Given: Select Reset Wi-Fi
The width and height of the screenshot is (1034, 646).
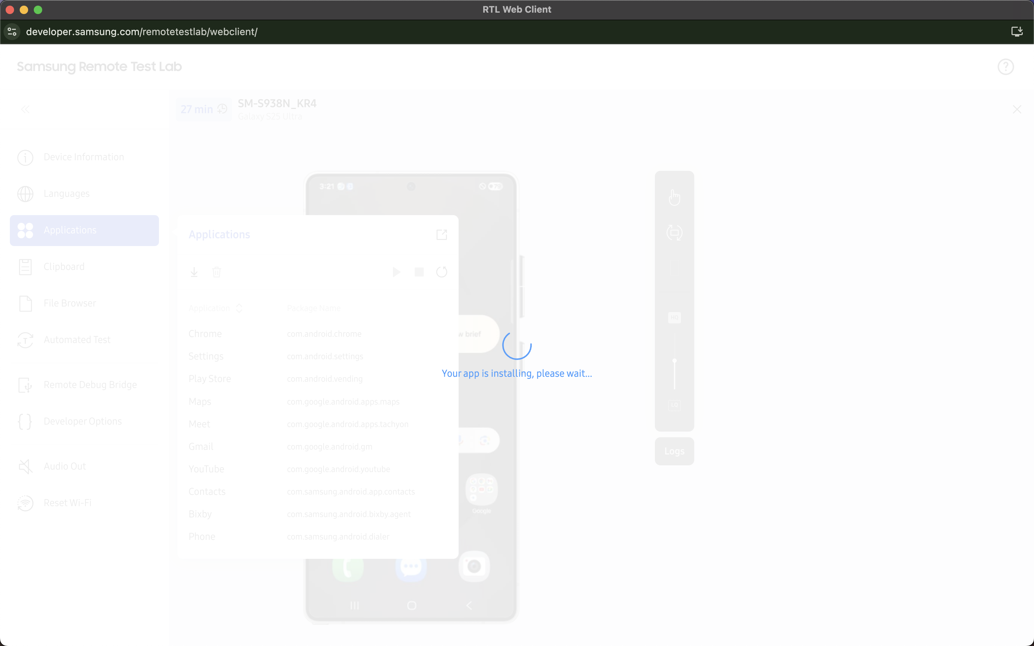Looking at the screenshot, I should (84, 503).
